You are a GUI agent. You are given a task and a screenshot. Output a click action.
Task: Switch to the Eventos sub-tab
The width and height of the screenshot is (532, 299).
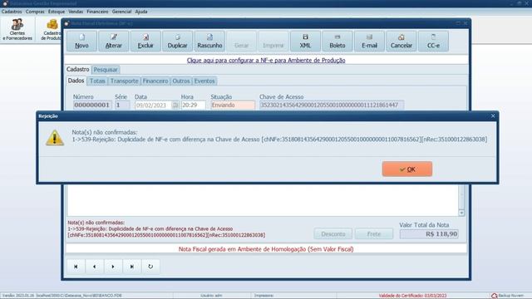(x=204, y=81)
